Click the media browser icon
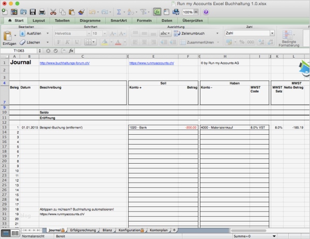 [x=176, y=12]
